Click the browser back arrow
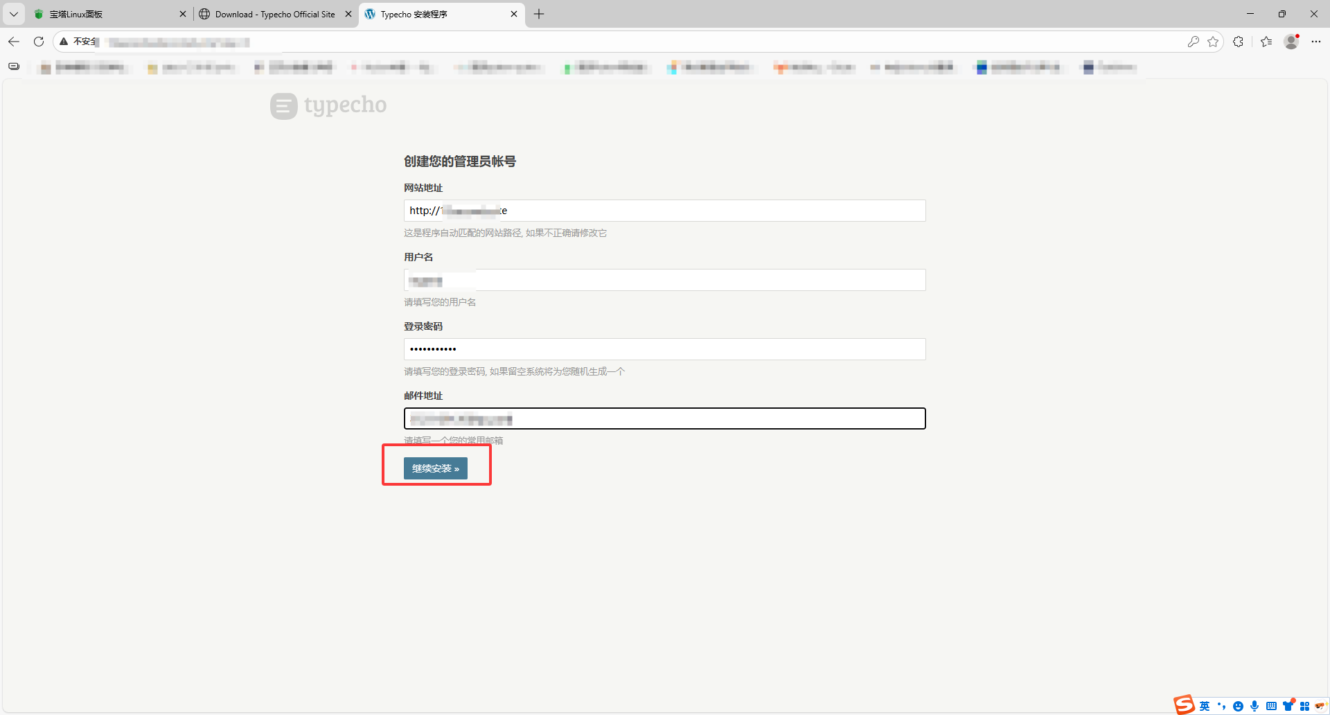The width and height of the screenshot is (1330, 715). 14,42
